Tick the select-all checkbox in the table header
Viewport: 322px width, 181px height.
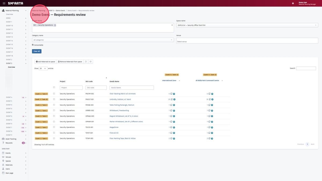pos(54,87)
